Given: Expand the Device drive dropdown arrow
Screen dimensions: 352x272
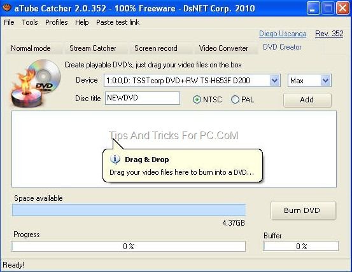Looking at the screenshot, I should tap(274, 81).
